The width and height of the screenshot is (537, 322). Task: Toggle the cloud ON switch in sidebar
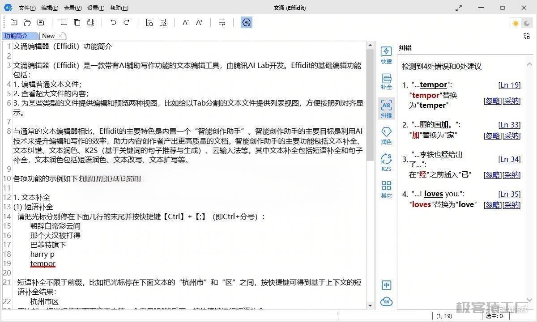click(x=386, y=301)
